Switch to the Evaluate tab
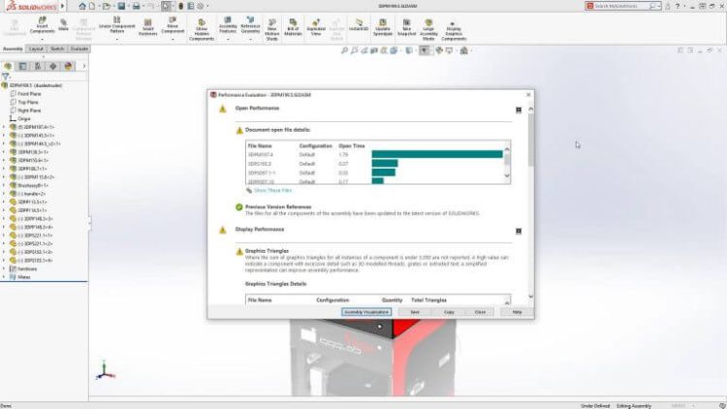The image size is (727, 409). coord(79,48)
